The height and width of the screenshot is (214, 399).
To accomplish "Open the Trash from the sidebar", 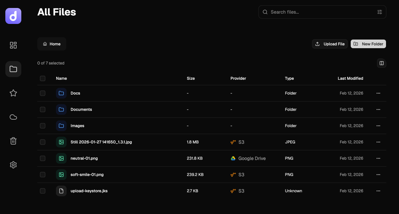I will pyautogui.click(x=13, y=141).
